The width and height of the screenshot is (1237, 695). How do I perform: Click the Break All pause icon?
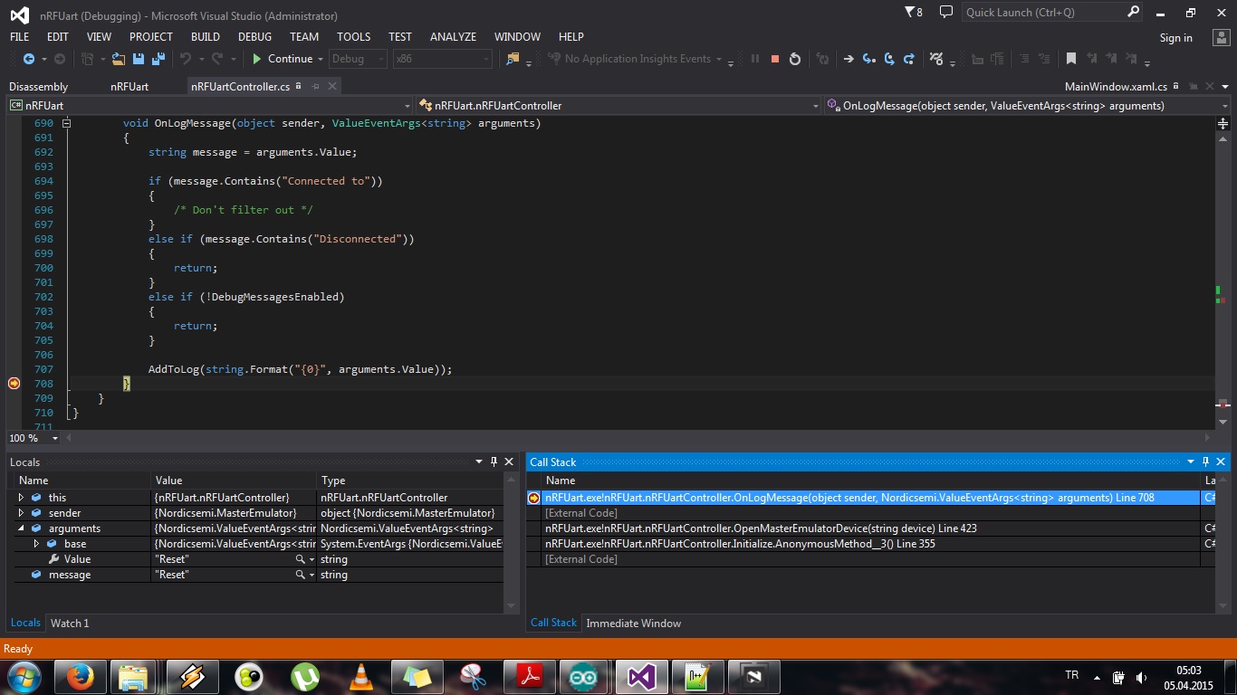(x=755, y=59)
